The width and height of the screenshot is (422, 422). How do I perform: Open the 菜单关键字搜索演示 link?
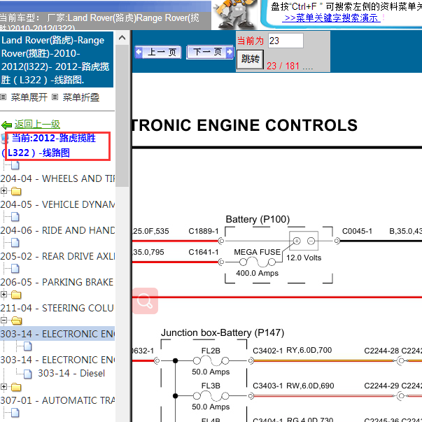click(x=331, y=18)
